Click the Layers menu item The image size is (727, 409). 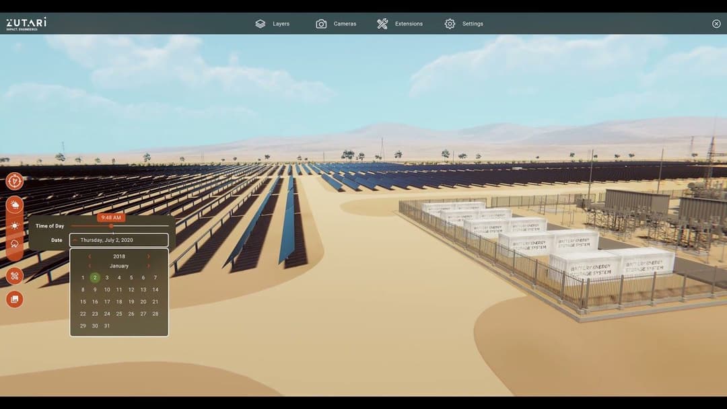click(281, 24)
